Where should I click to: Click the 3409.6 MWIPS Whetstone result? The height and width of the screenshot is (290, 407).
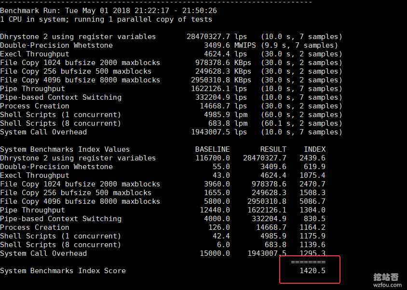point(225,45)
